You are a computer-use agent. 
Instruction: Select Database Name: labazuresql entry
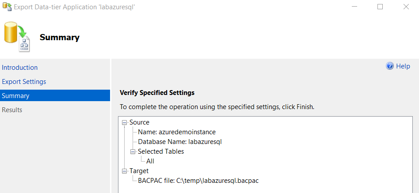(179, 142)
